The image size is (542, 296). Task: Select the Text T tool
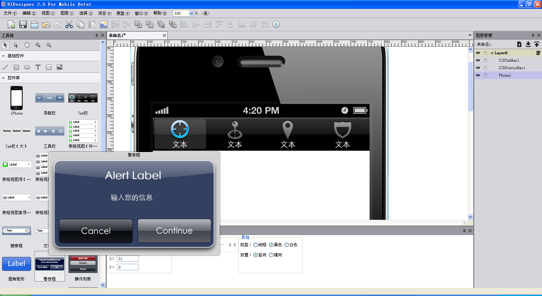[x=38, y=67]
